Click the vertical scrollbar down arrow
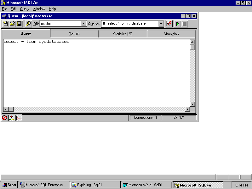The height and width of the screenshot is (189, 252). 192,104
